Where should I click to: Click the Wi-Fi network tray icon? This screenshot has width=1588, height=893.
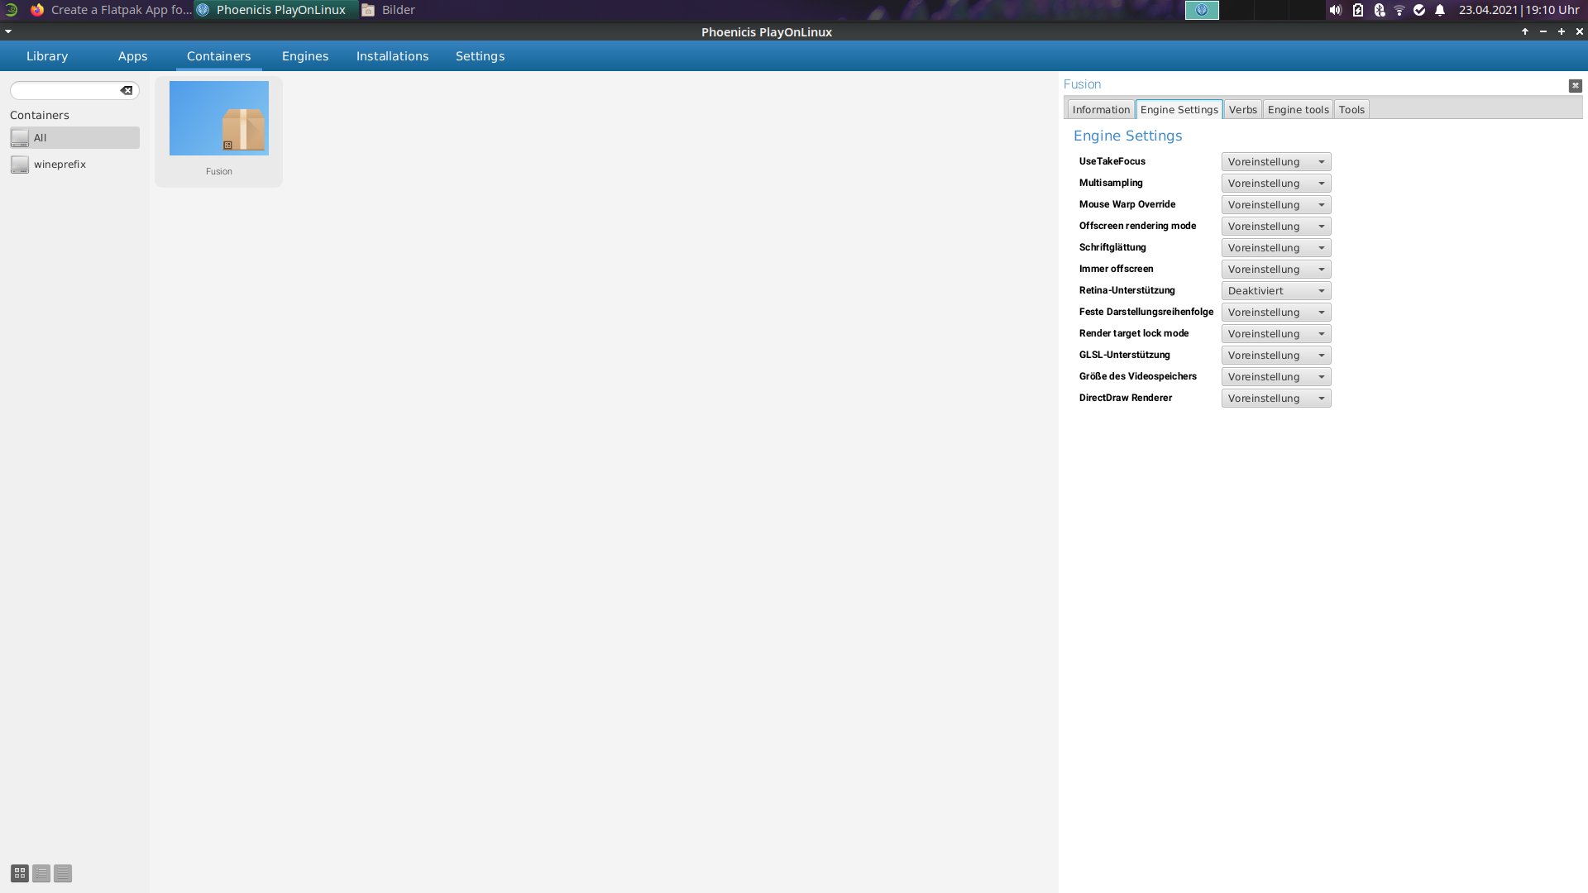tap(1399, 10)
